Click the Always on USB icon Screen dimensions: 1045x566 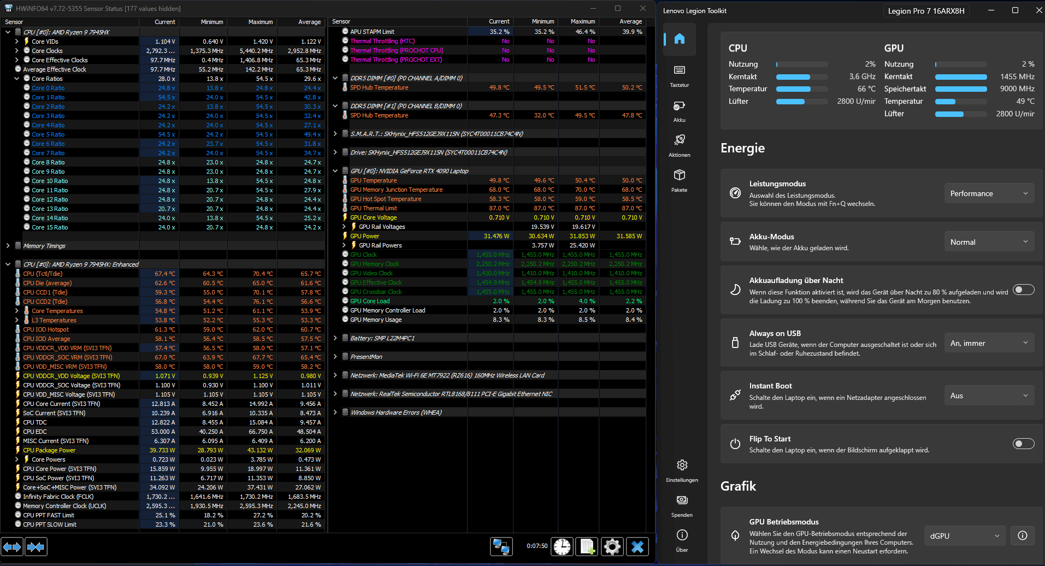pyautogui.click(x=735, y=343)
